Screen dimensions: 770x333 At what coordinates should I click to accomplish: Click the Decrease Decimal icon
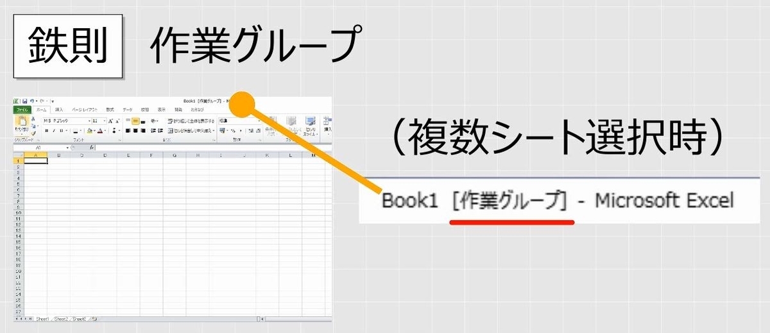point(258,131)
